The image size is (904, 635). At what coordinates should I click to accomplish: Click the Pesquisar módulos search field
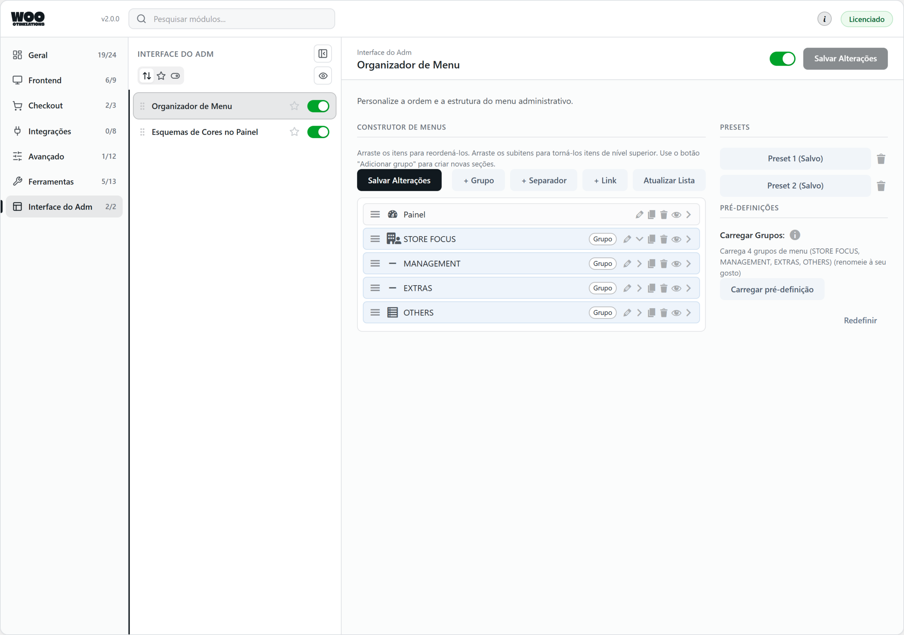click(x=232, y=19)
